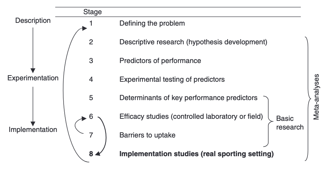Viewport: 328px width, 169px height.
Task: Click the stage number 3
Action: [91, 61]
